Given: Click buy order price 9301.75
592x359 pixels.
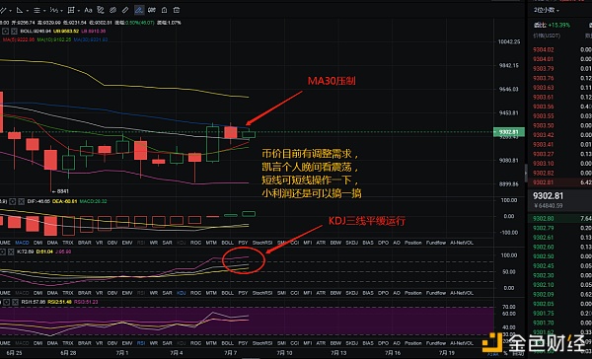Looking at the screenshot, I should tap(544, 314).
